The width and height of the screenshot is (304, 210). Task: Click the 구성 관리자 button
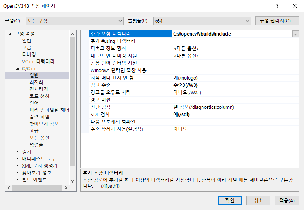point(277,21)
